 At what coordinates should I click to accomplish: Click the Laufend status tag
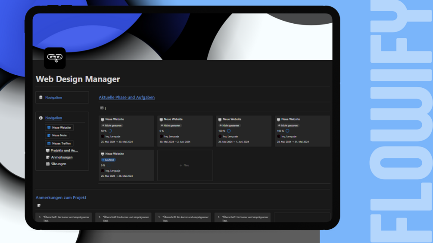108,160
